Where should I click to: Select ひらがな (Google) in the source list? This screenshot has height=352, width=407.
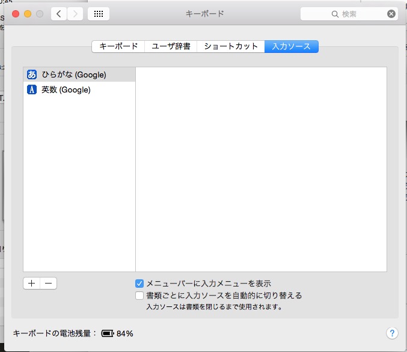[x=73, y=75]
